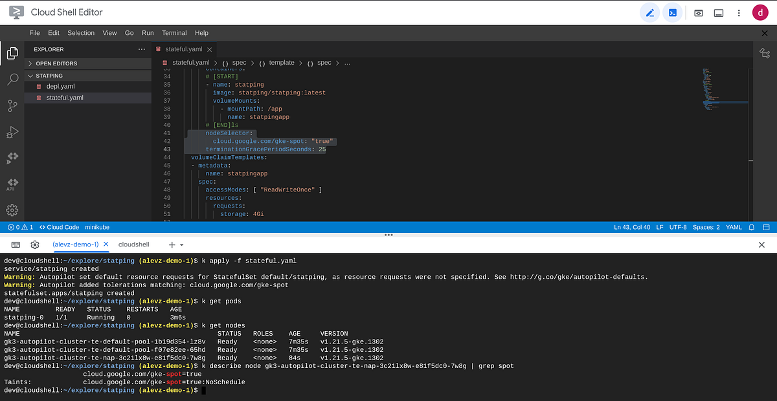Click the minikube status bar item
Viewport: 777px width, 401px height.
tap(97, 227)
